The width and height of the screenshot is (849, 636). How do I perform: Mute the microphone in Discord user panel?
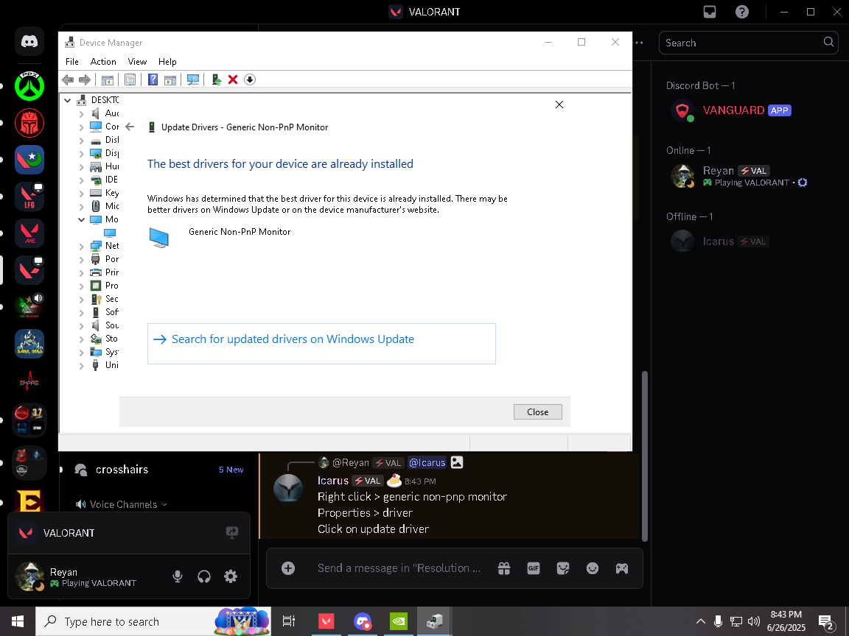coord(178,576)
